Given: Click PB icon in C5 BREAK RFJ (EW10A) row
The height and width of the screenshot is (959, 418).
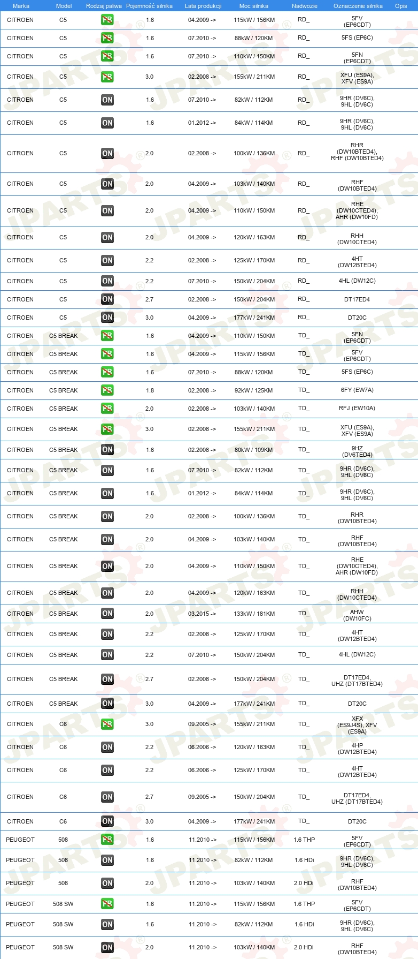Looking at the screenshot, I should pyautogui.click(x=107, y=409).
